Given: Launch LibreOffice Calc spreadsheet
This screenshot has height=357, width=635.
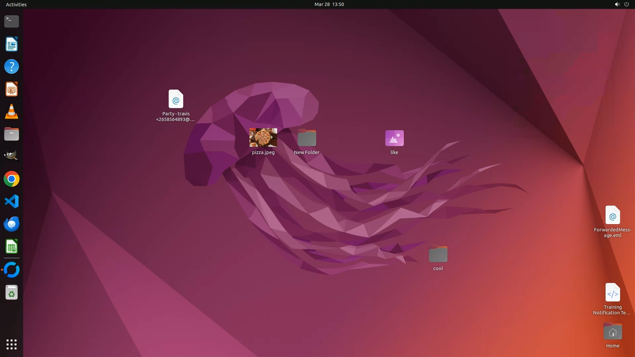Looking at the screenshot, I should (12, 247).
